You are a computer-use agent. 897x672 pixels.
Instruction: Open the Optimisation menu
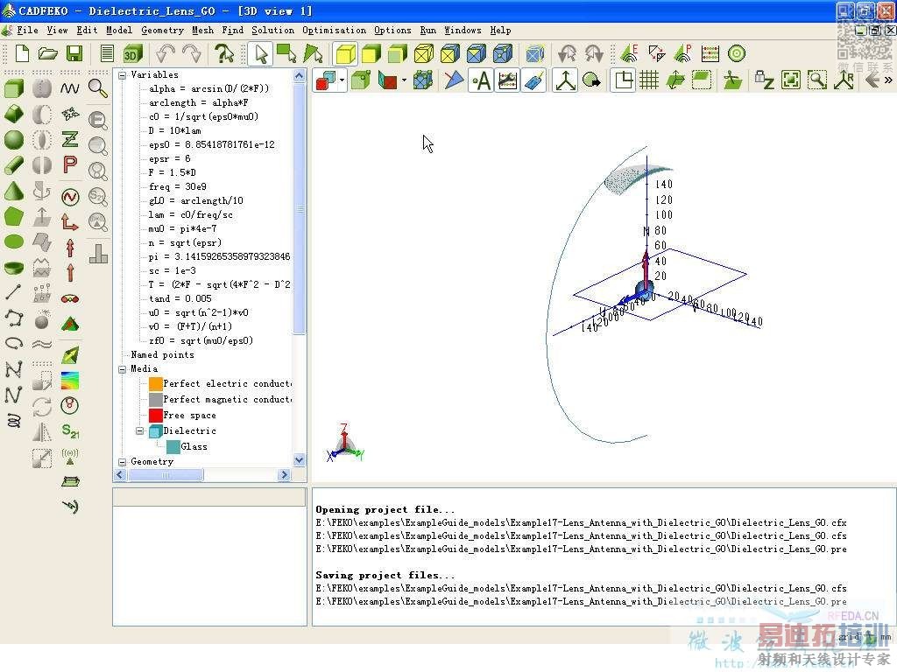point(334,30)
